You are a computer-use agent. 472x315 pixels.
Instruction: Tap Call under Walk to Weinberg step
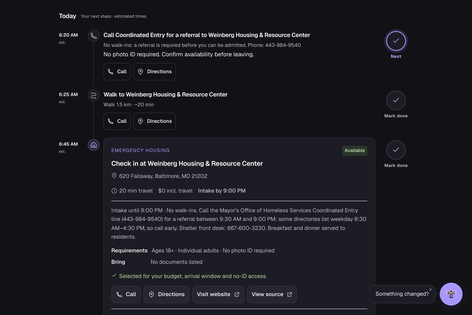point(117,121)
